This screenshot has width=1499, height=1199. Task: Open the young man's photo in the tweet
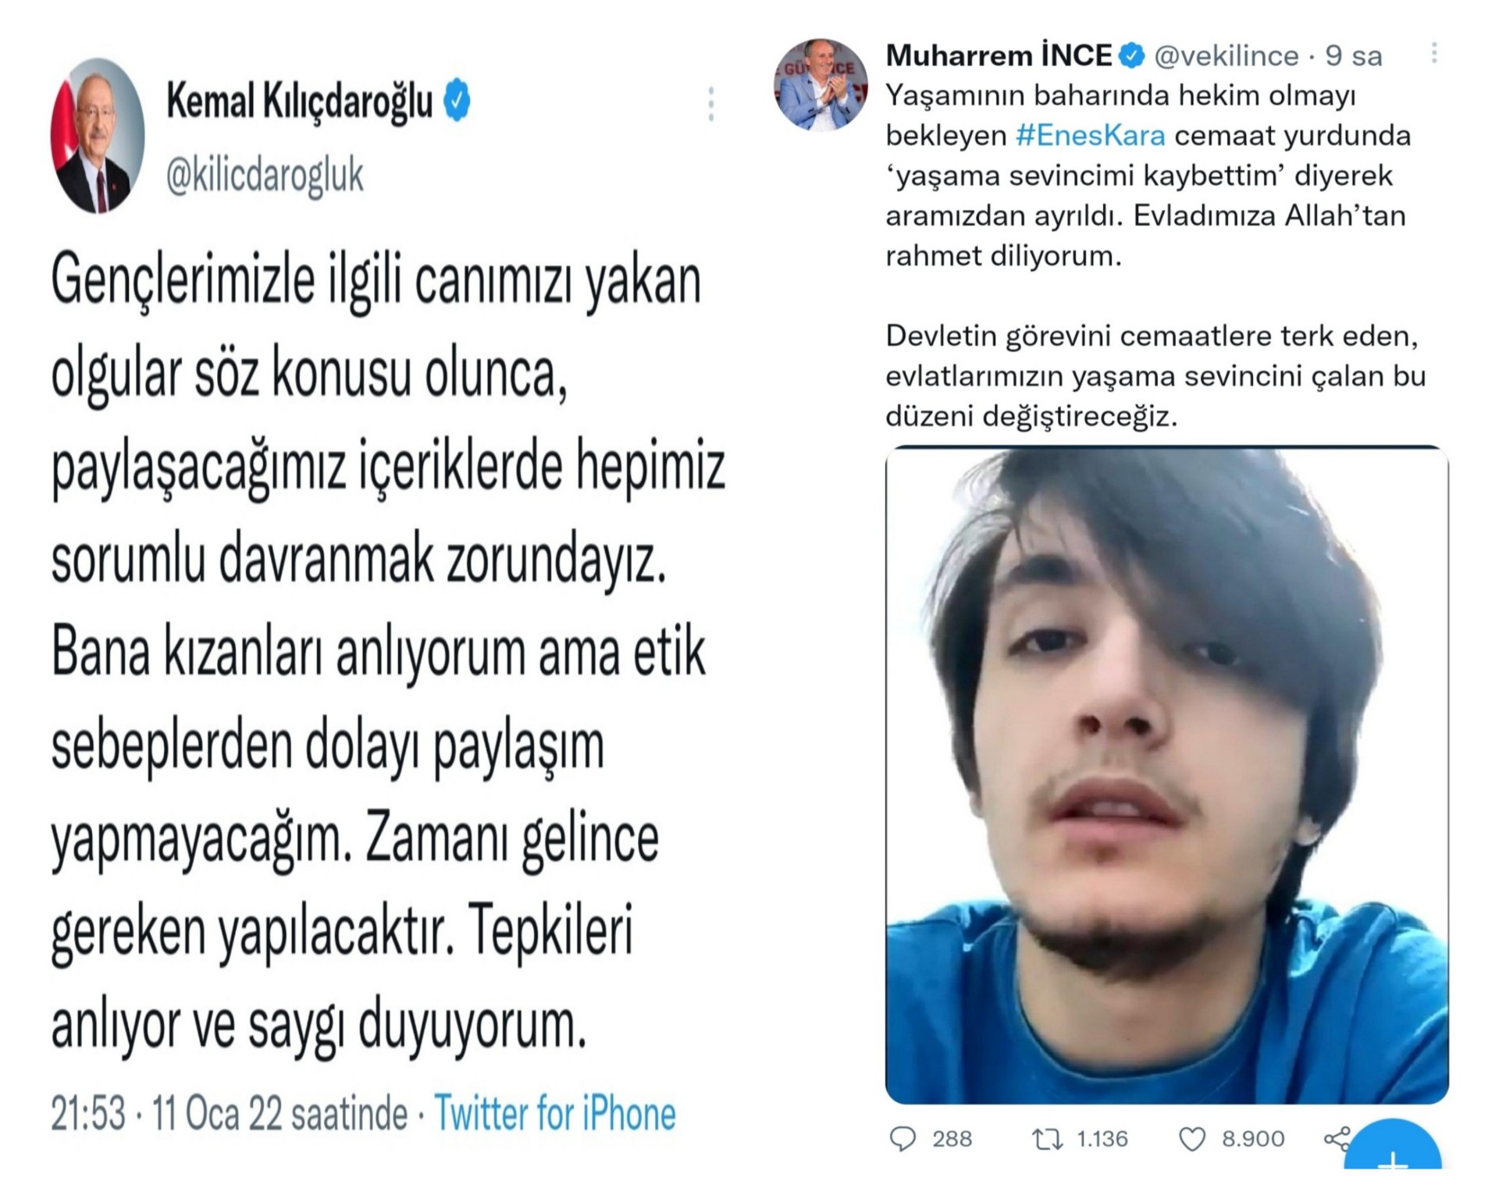coord(1167,775)
